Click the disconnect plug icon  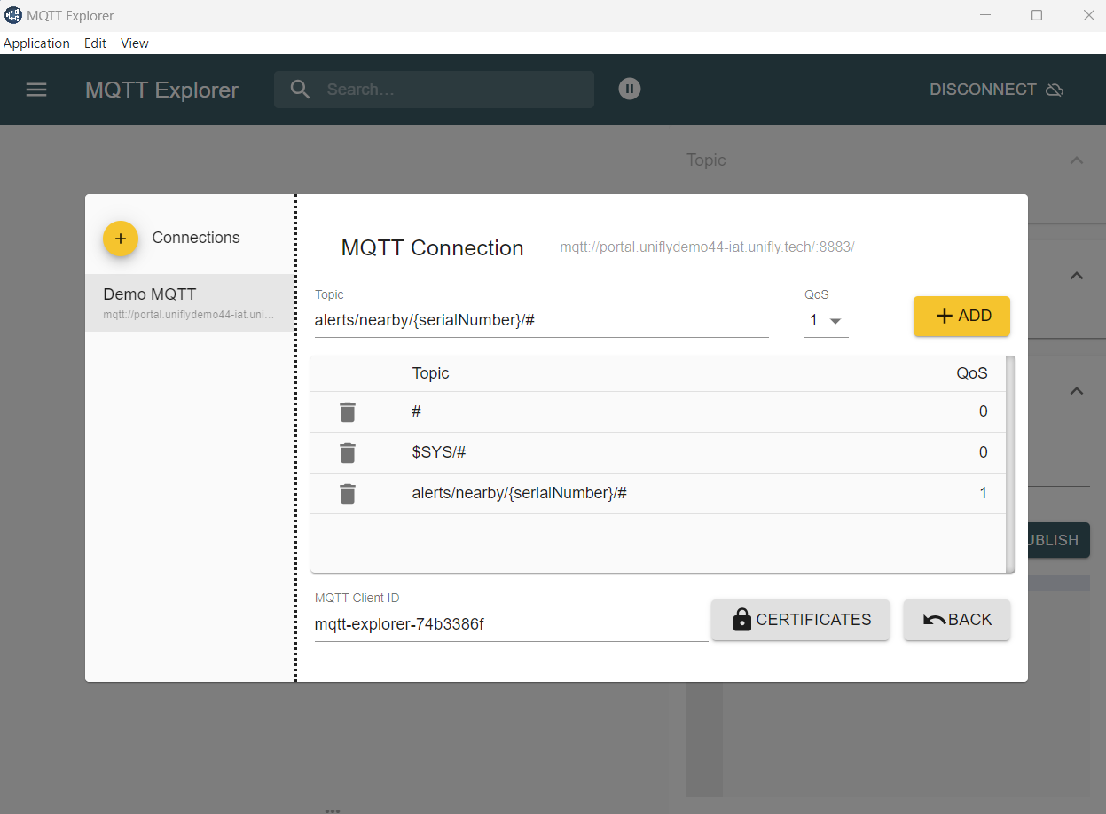click(1055, 89)
